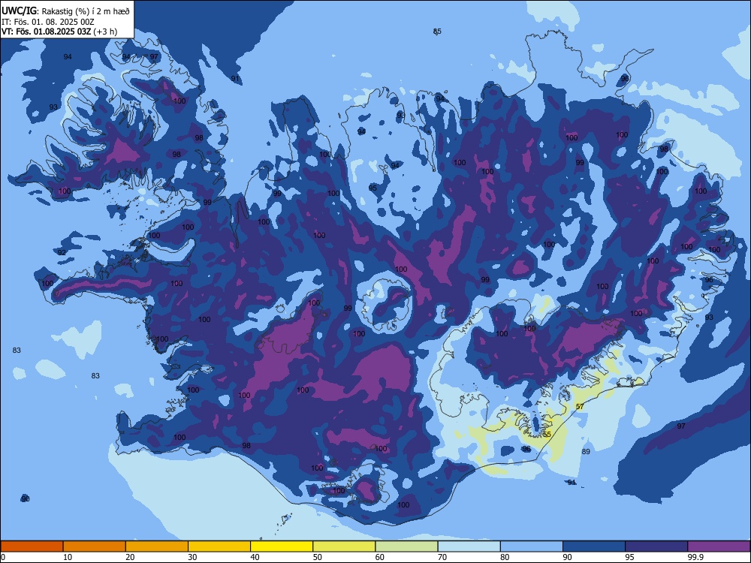Click the map value 92 off the west coast
Image resolution: width=751 pixels, height=563 pixels.
62,252
